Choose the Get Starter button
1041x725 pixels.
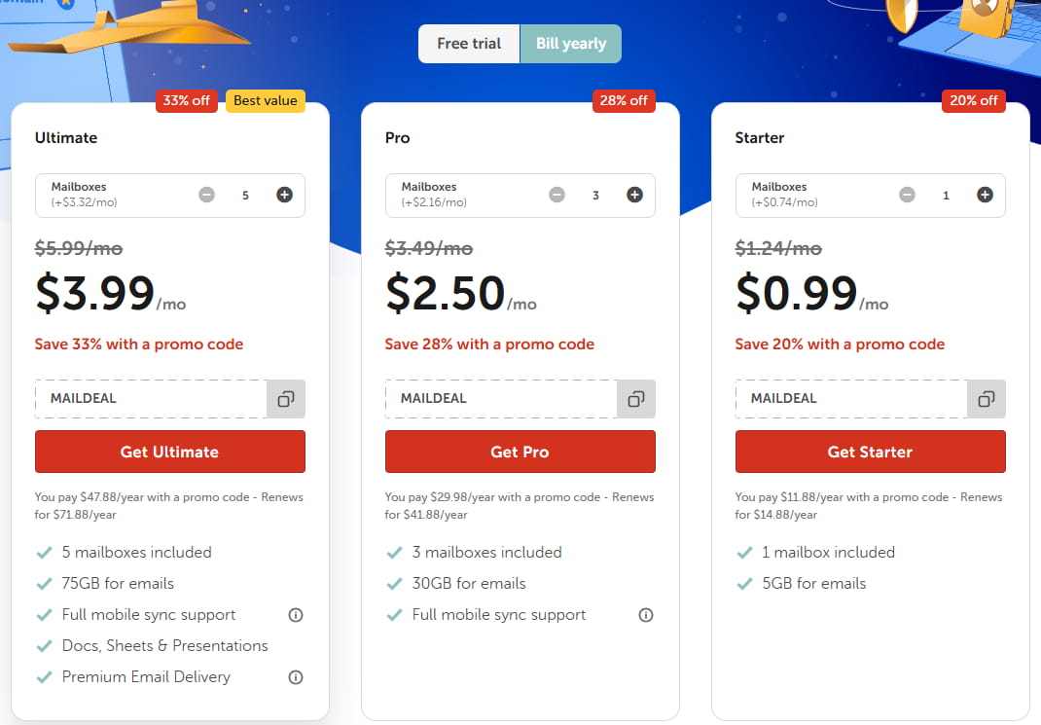[x=870, y=452]
